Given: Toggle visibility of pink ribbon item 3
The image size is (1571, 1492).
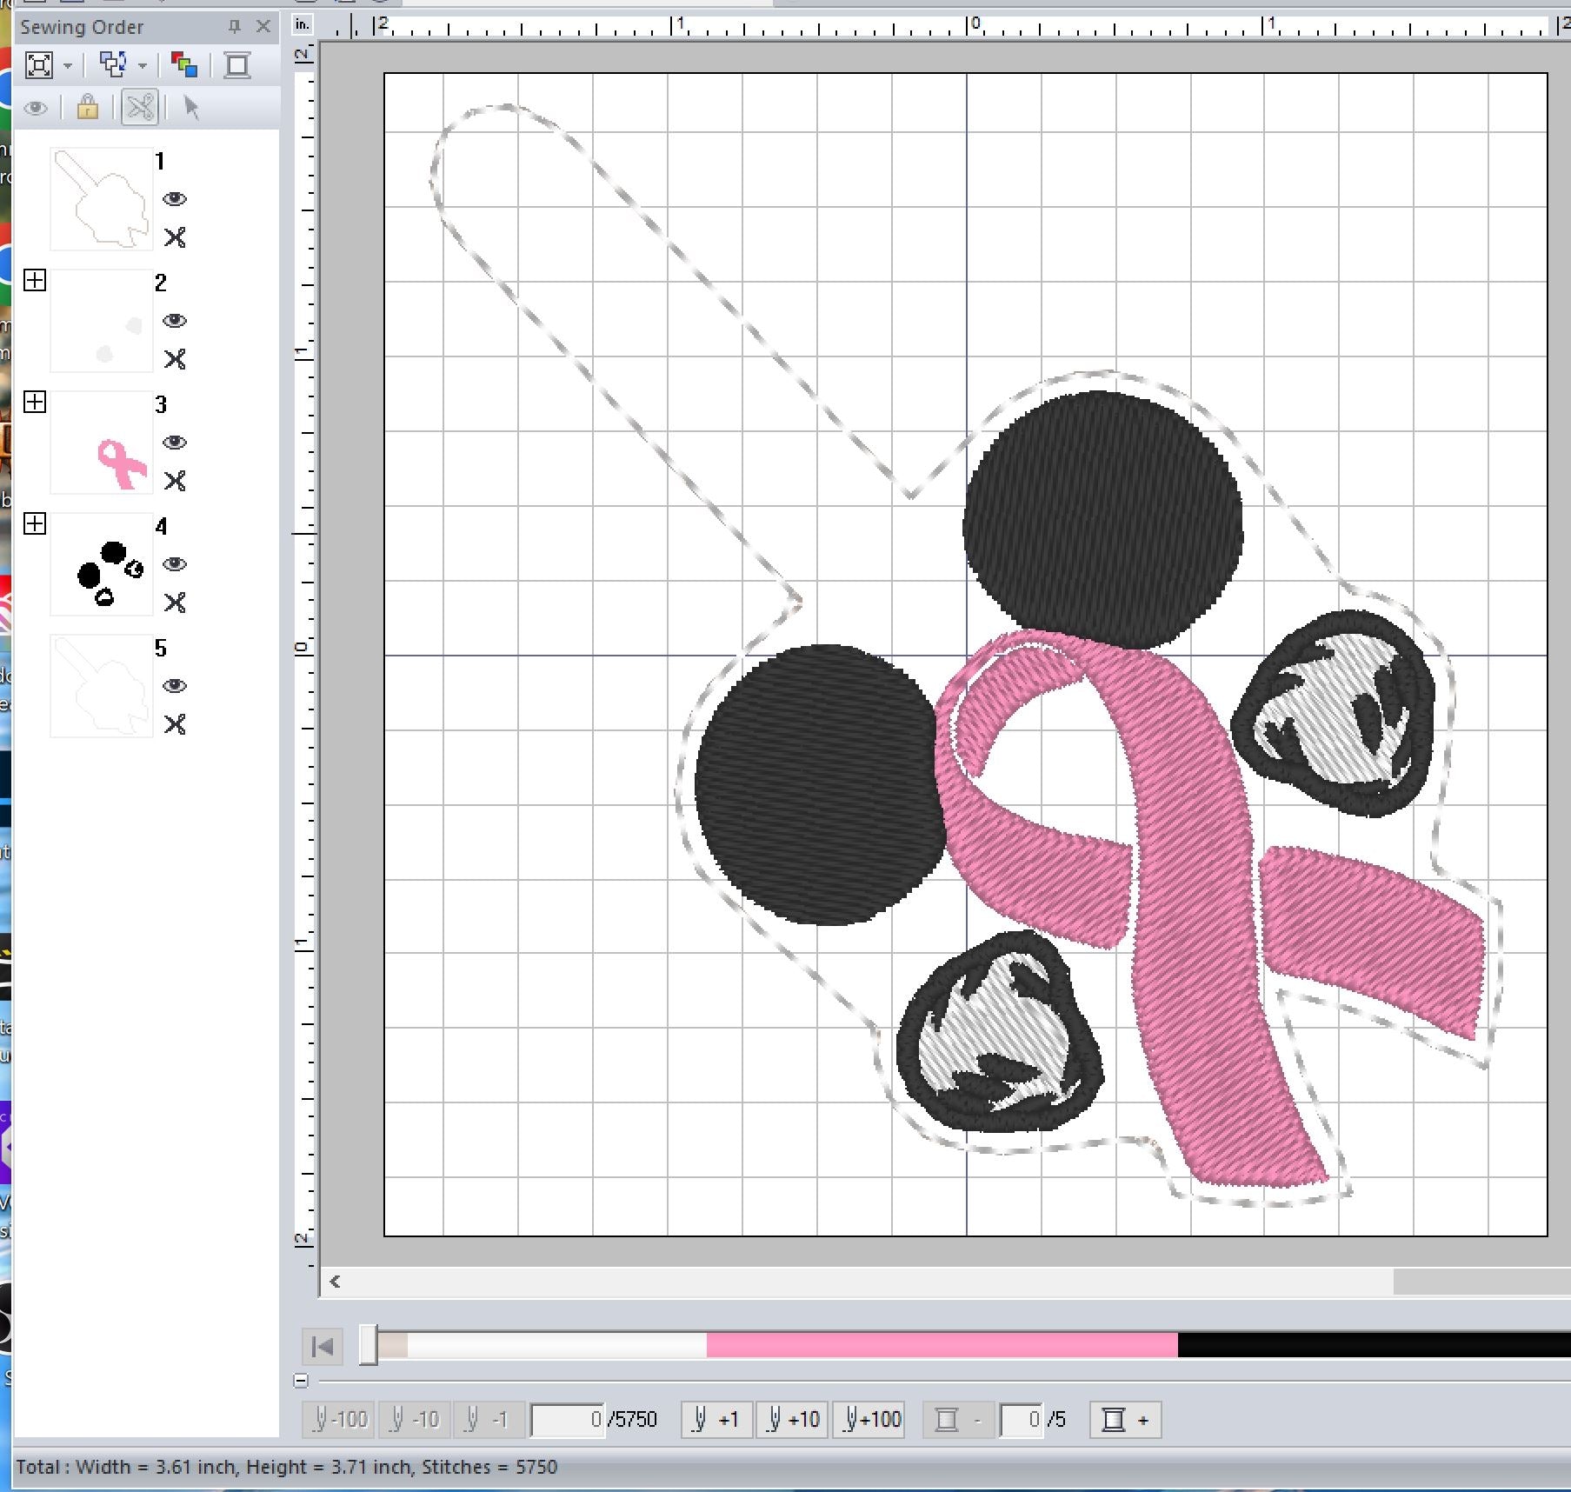Looking at the screenshot, I should pos(175,443).
